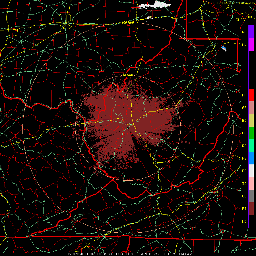Image resolution: width=256 pixels, height=256 pixels.
Task: Click the ND black legend swatch
Action: pyautogui.click(x=251, y=221)
